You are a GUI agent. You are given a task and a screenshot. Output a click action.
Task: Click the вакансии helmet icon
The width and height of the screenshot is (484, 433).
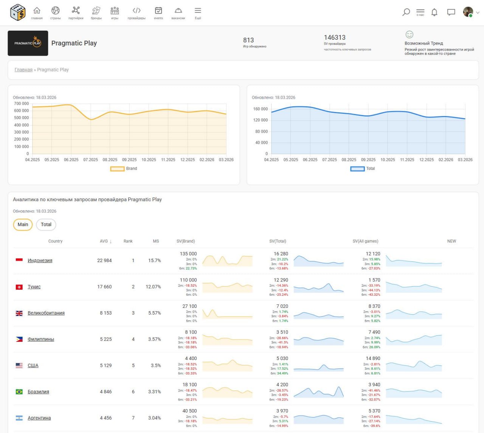[x=178, y=11]
